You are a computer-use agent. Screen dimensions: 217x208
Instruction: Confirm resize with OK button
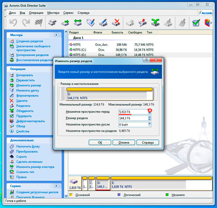(100, 143)
